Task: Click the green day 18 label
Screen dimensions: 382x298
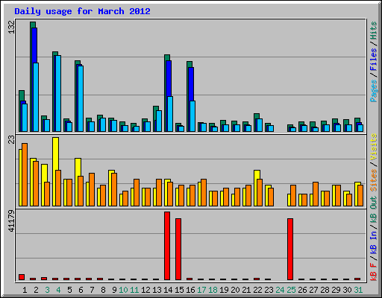Action: pos(213,290)
